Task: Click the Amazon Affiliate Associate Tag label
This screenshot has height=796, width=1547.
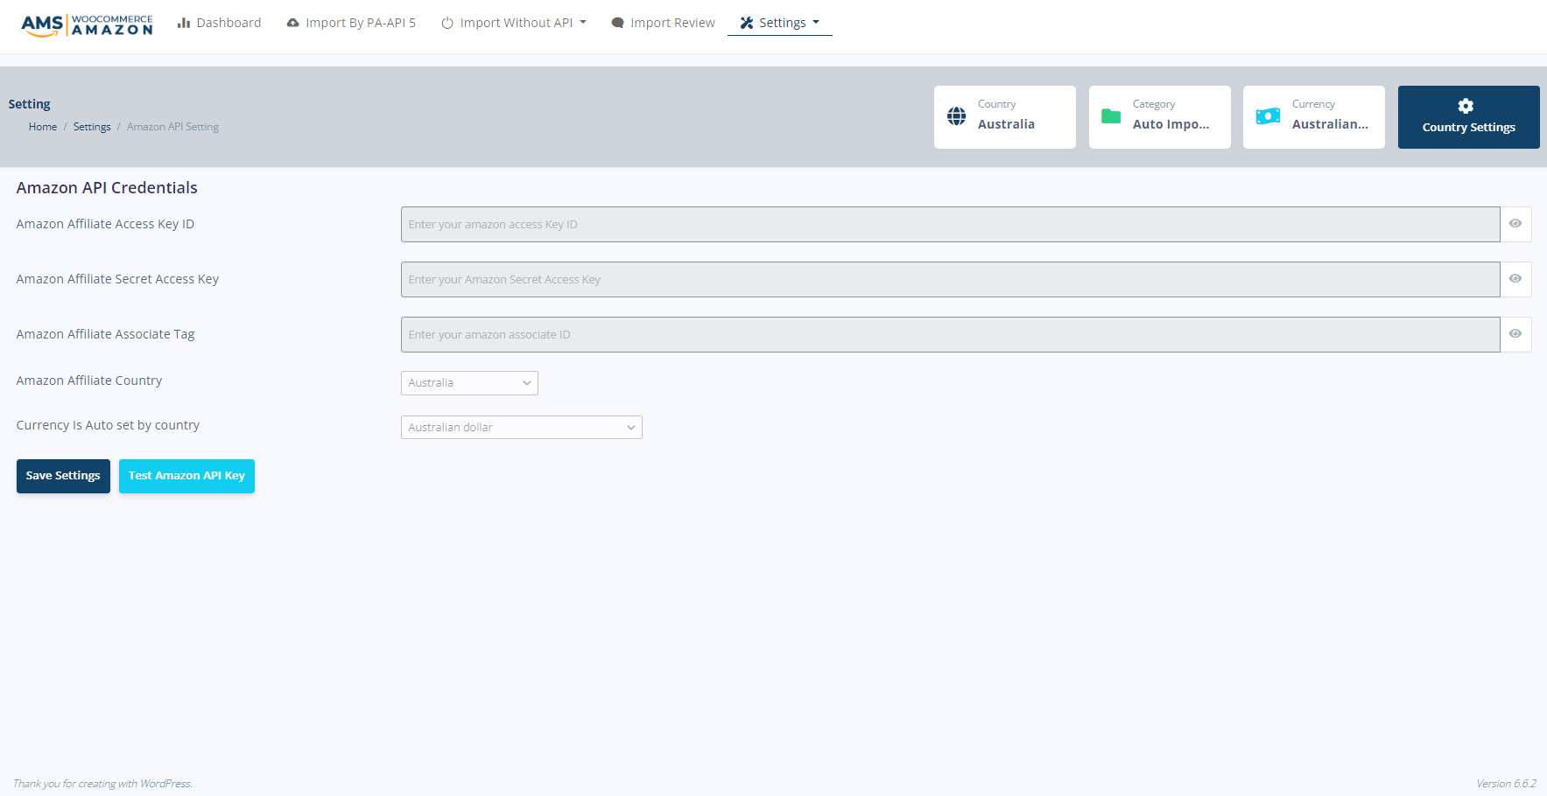Action: coord(105,334)
